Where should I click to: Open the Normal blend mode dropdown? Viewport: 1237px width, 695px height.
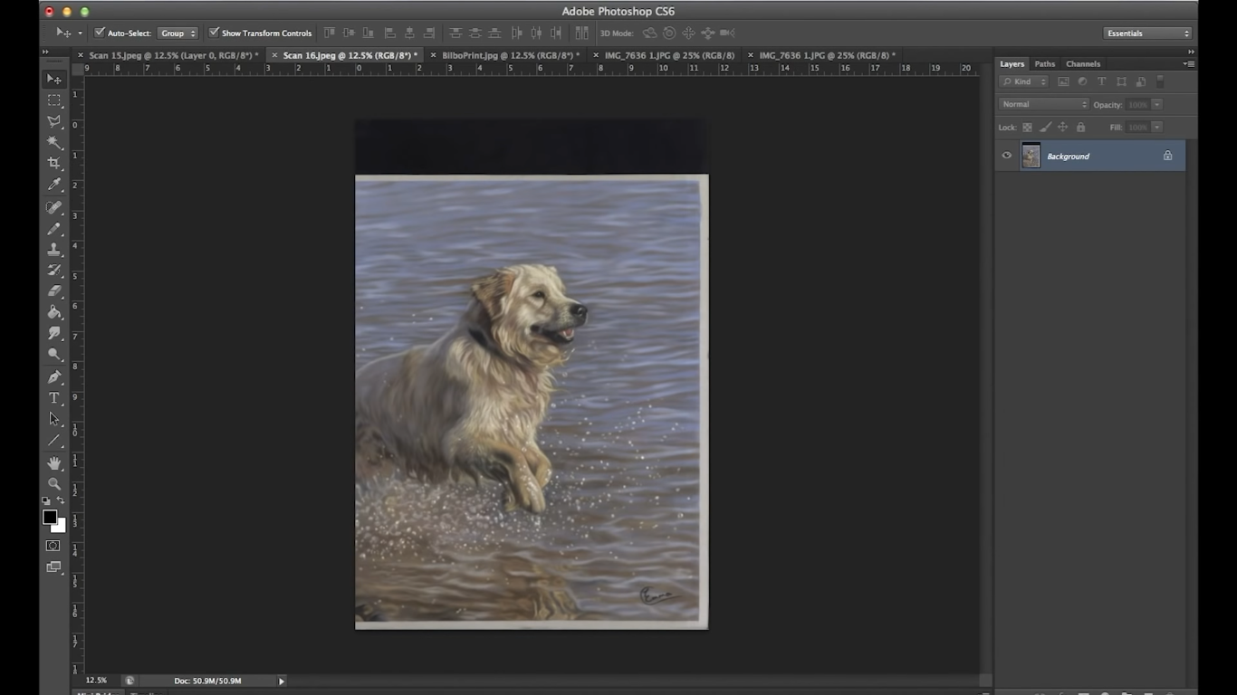[1043, 104]
